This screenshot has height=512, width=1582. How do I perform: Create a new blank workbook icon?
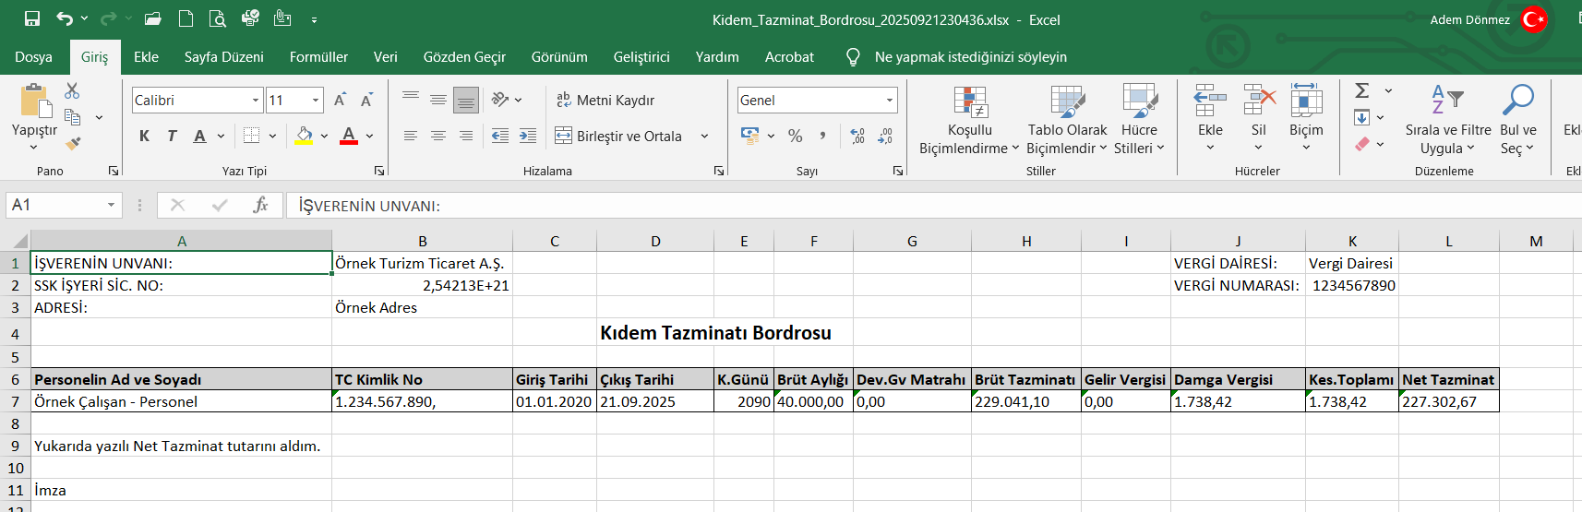(x=186, y=18)
